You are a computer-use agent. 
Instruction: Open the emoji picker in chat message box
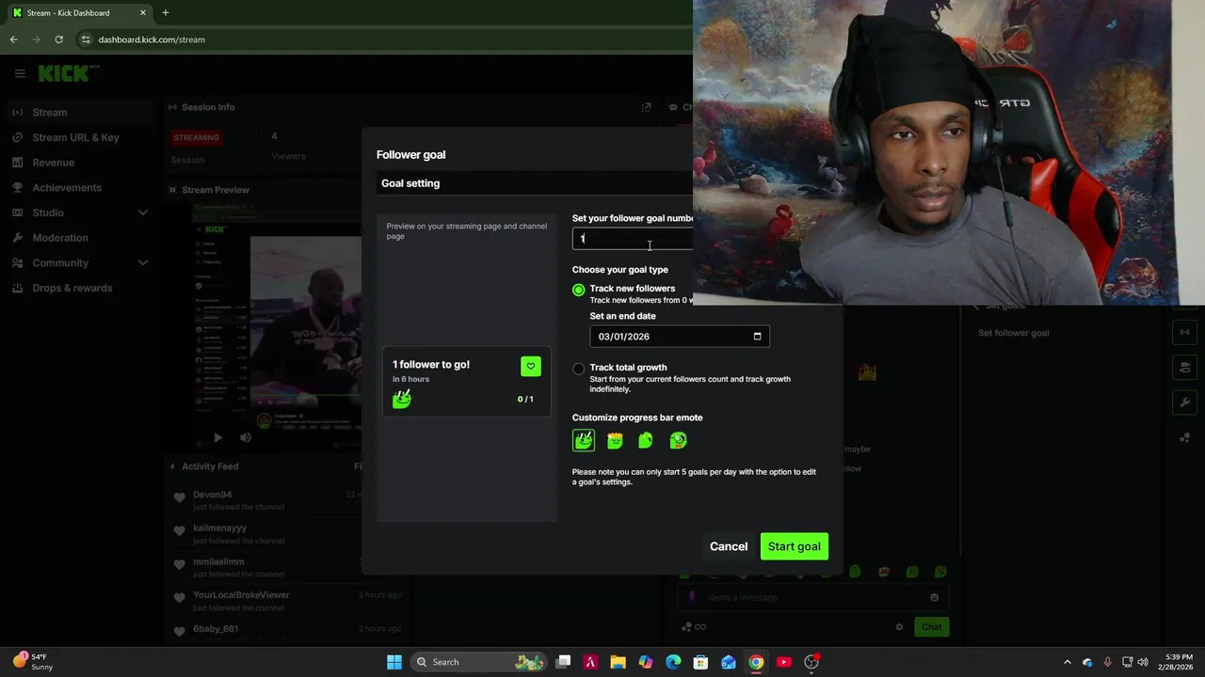[934, 597]
